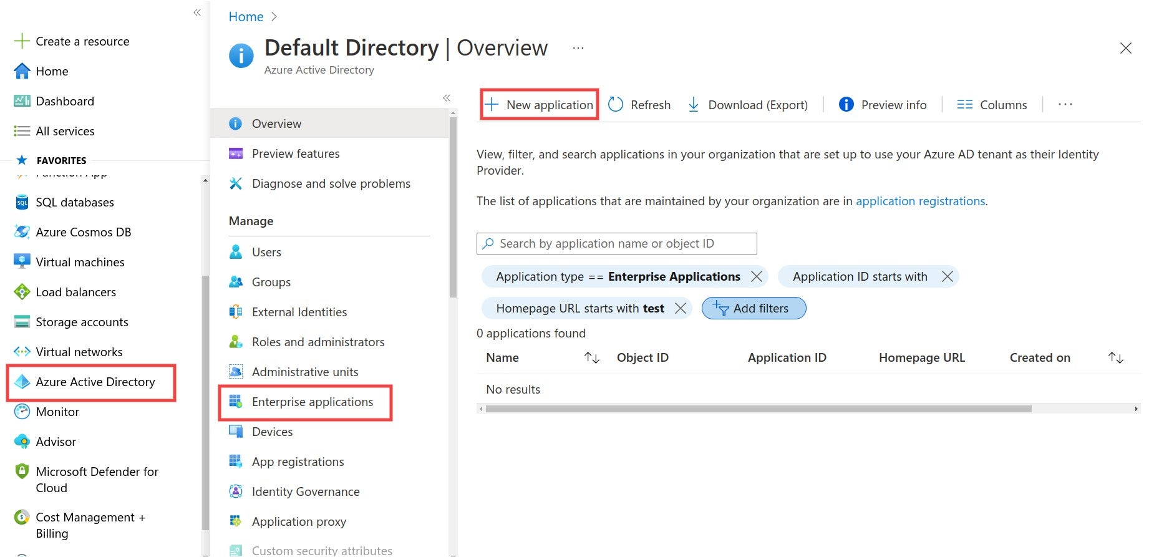The height and width of the screenshot is (557, 1149).
Task: Click the SQL databases icon
Action: point(22,202)
